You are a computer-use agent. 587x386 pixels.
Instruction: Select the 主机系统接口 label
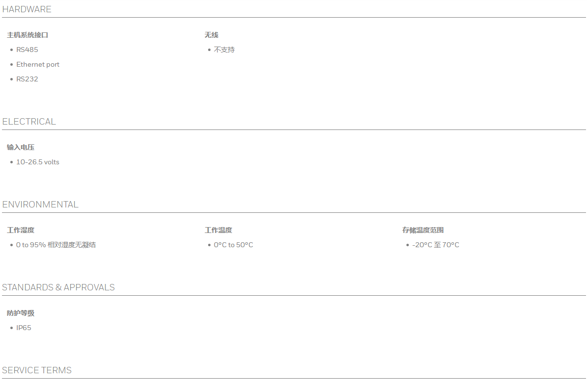[x=27, y=35]
